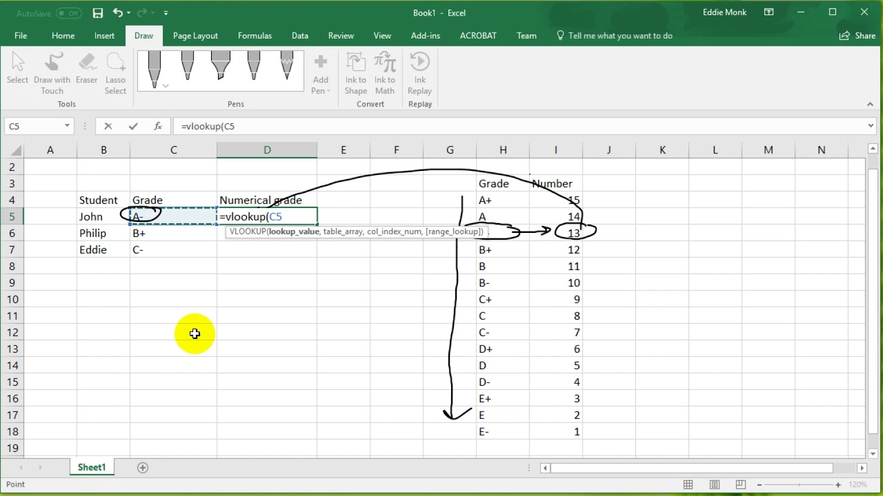The width and height of the screenshot is (883, 496).
Task: Pick the Lasso Select tool
Action: click(115, 74)
